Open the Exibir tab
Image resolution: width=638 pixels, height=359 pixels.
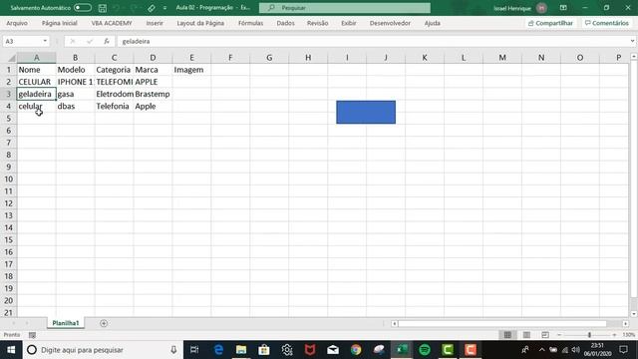coord(349,23)
